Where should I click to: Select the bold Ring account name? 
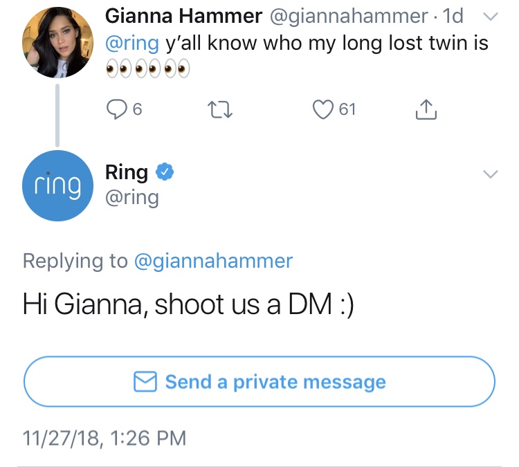coord(127,172)
